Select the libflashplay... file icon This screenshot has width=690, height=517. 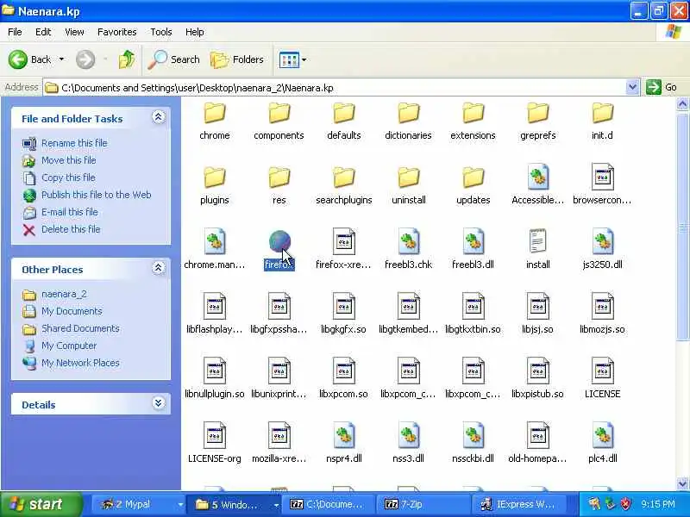214,306
